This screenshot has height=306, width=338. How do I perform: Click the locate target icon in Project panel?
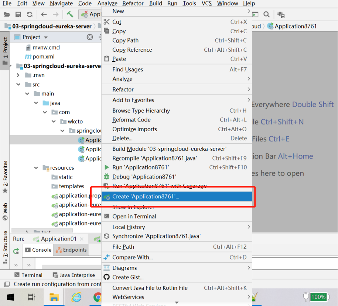pos(90,37)
